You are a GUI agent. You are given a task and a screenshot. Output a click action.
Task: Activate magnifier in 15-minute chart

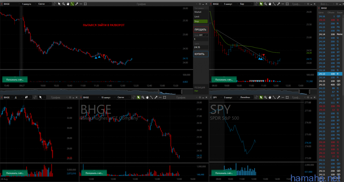tap(143, 97)
